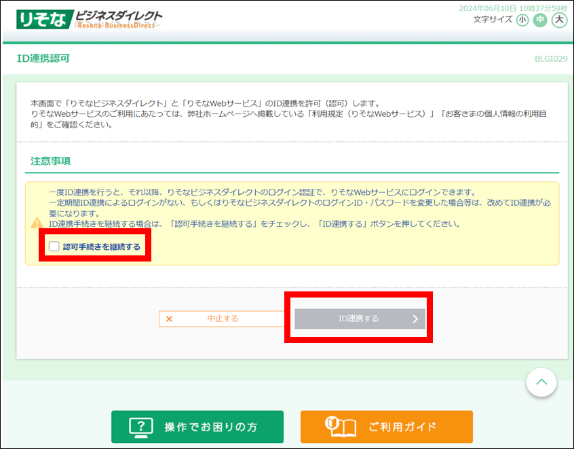Screen dimensions: 574x449
Task: Click the open-book guide icon
Action: tap(341, 427)
